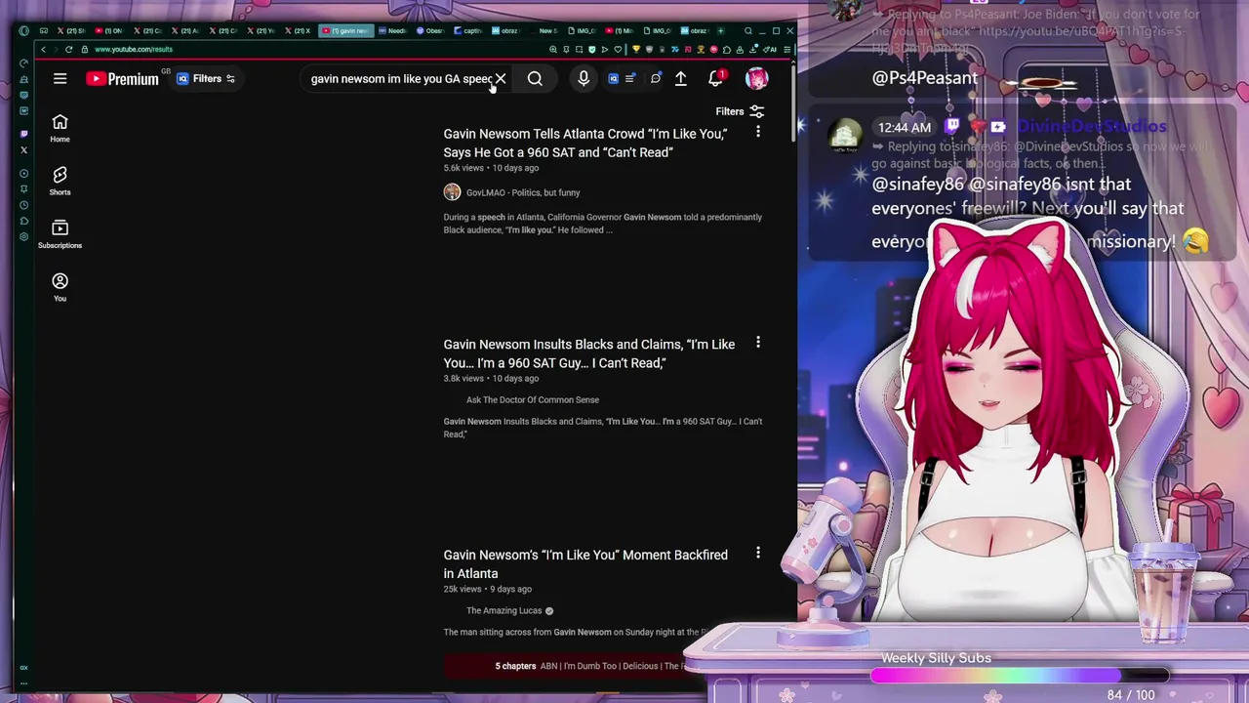
Task: Open video "Gavin Newsom Tells Atlanta Crowd"
Action: pyautogui.click(x=585, y=143)
